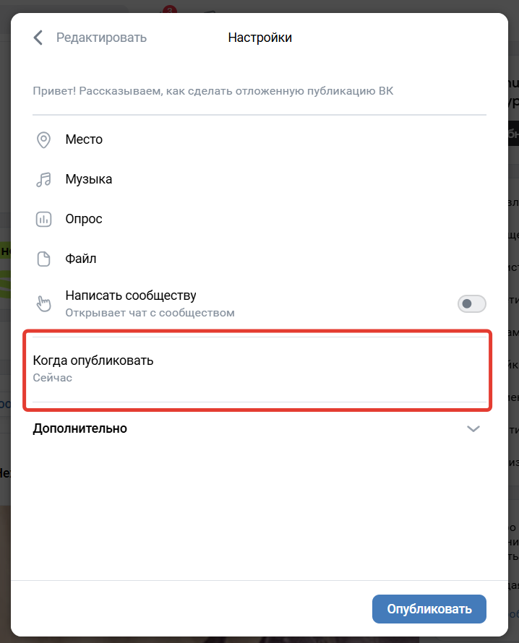Click the Написать сообществу label text
Image resolution: width=519 pixels, height=643 pixels.
[131, 295]
